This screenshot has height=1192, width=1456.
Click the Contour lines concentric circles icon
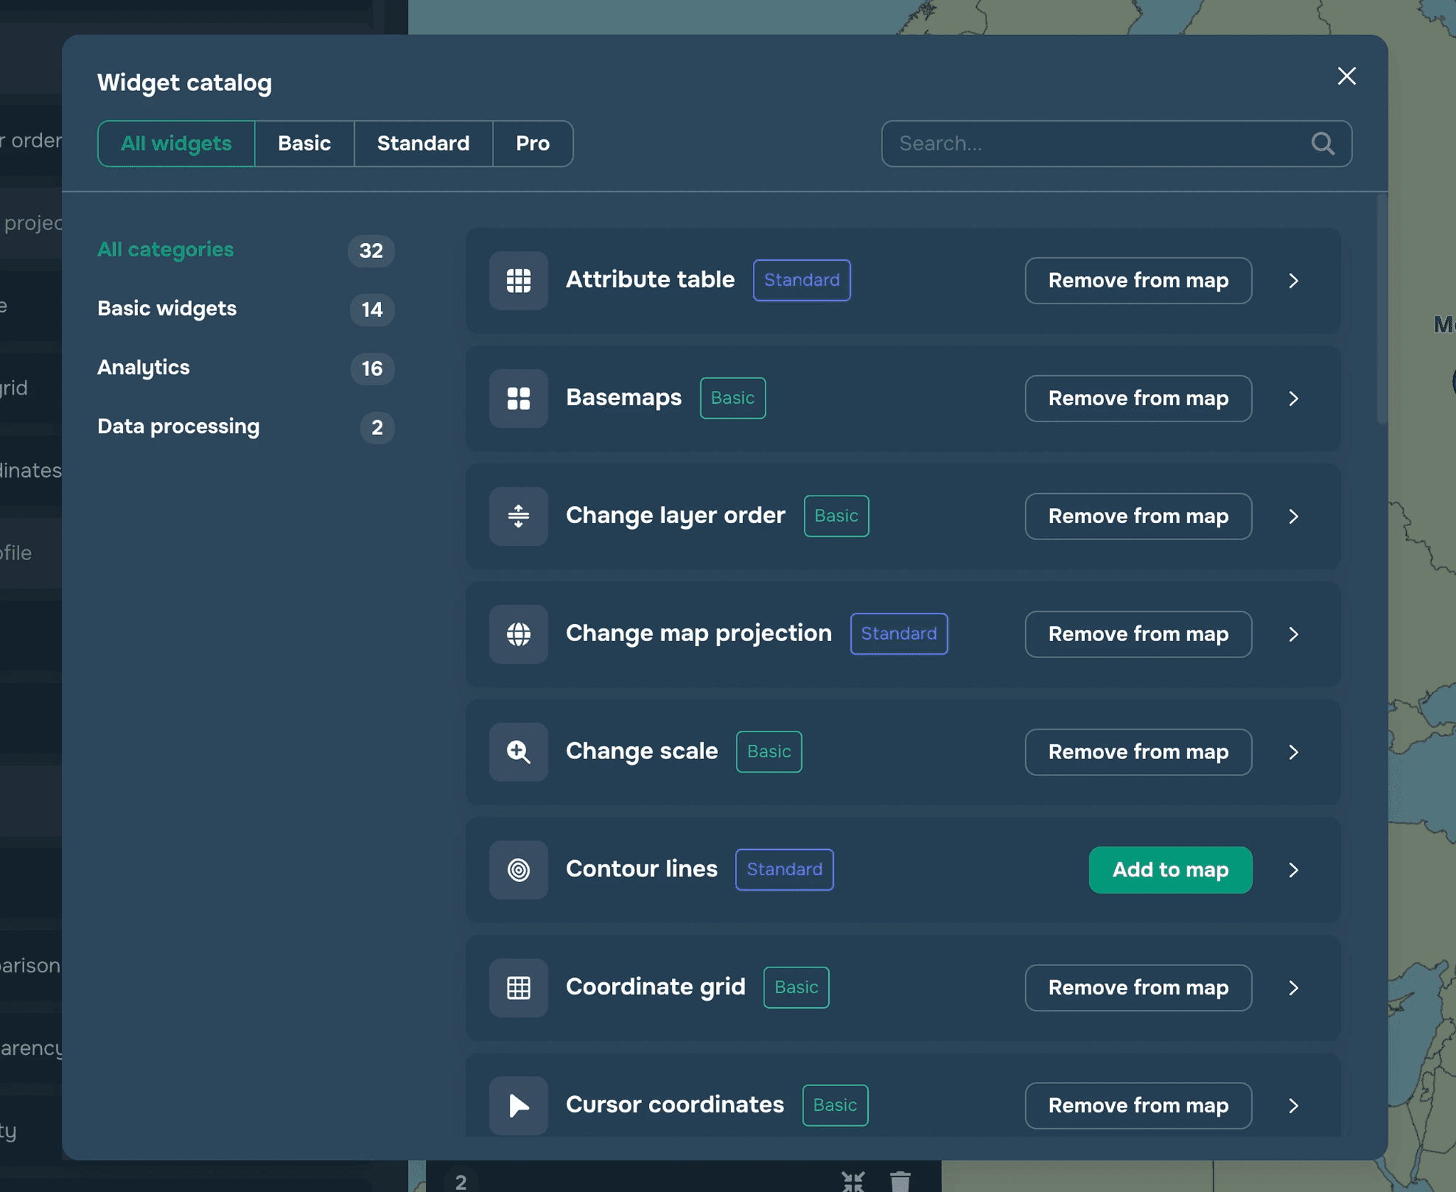(x=518, y=870)
